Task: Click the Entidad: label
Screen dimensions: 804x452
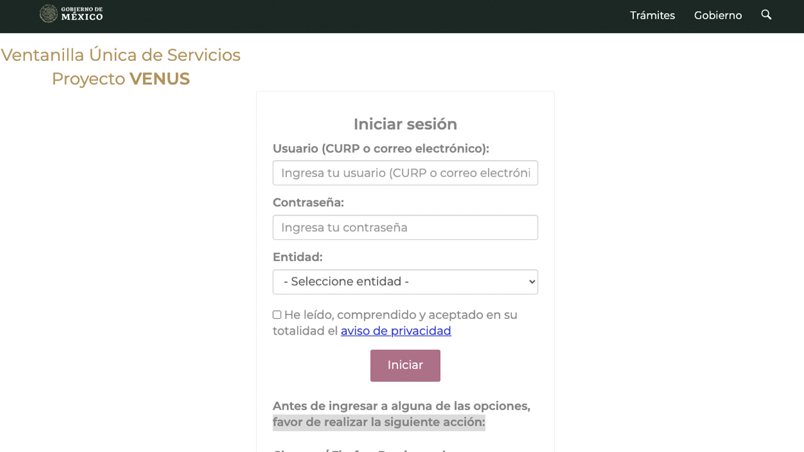Action: click(298, 257)
